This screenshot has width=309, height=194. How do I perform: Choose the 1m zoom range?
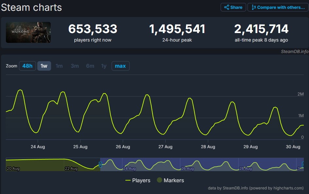pos(59,66)
